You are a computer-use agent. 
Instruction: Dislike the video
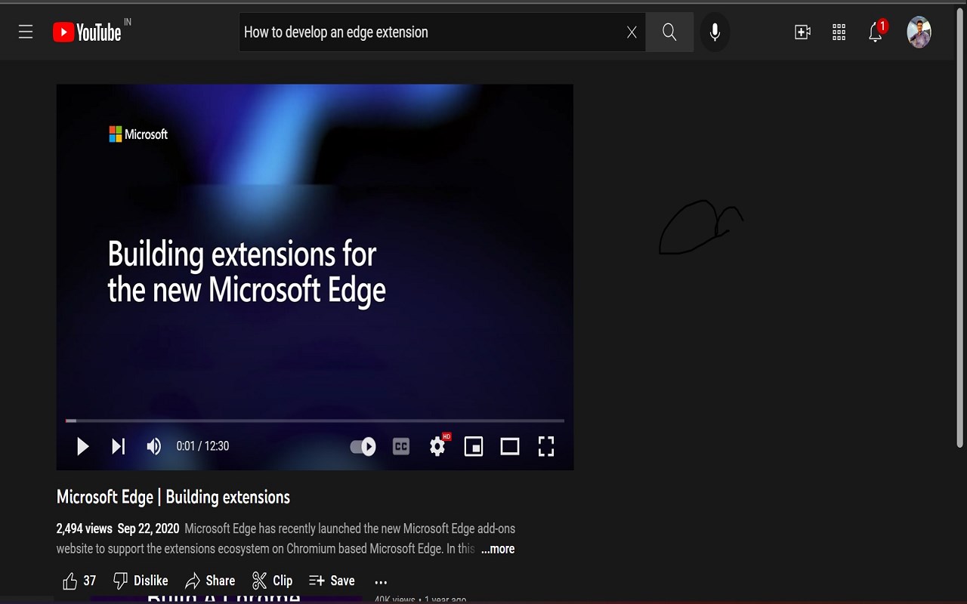pos(141,581)
